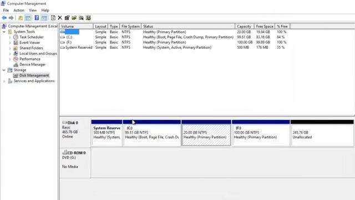Select the System Reserved volume row

[x=174, y=47]
